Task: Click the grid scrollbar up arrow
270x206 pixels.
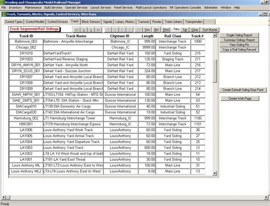Action: pos(215,35)
